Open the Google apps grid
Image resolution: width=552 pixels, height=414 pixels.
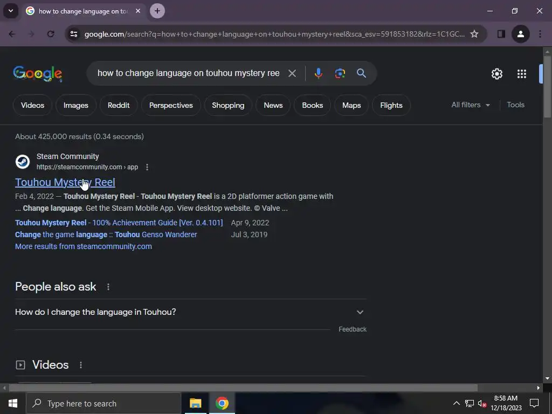pyautogui.click(x=522, y=73)
